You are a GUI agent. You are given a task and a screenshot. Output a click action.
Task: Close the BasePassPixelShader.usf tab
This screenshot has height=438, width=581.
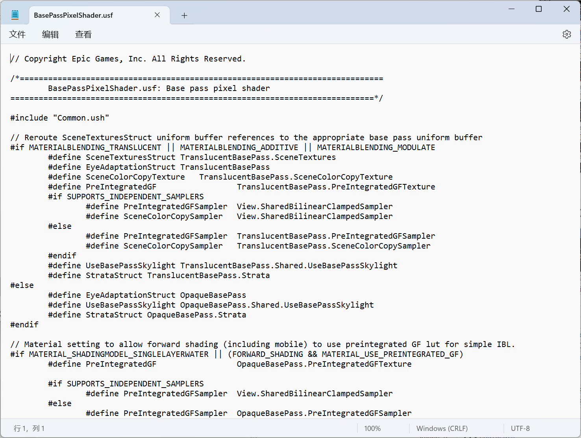157,15
